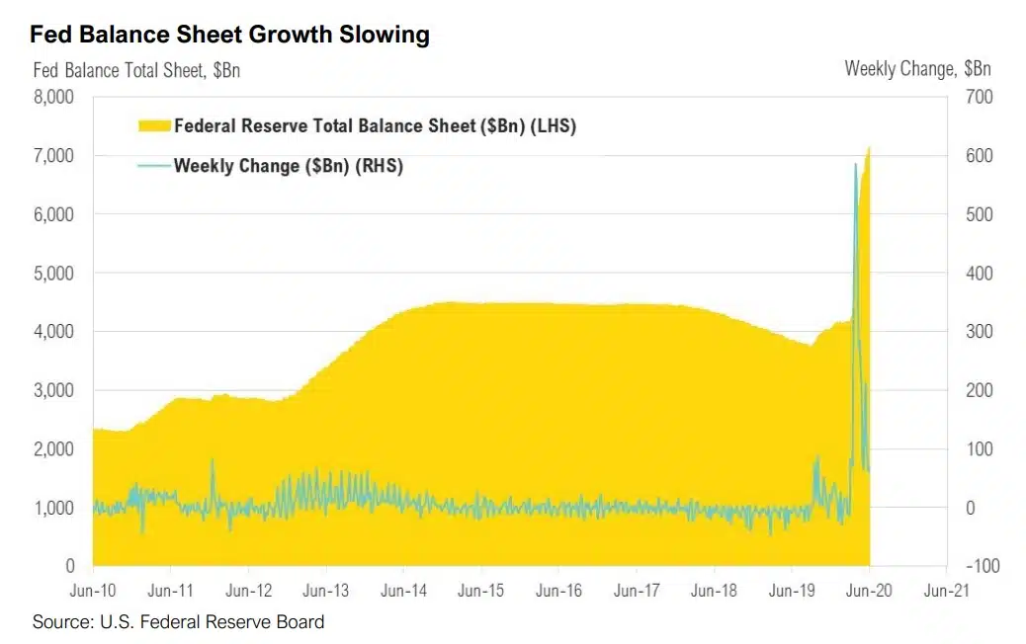This screenshot has width=1026, height=644.
Task: Click the peak of the teal weekly change spike
Action: (x=855, y=164)
